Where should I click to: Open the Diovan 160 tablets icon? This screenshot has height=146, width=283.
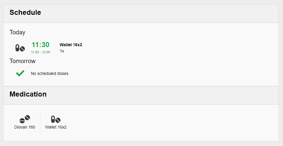(25, 119)
